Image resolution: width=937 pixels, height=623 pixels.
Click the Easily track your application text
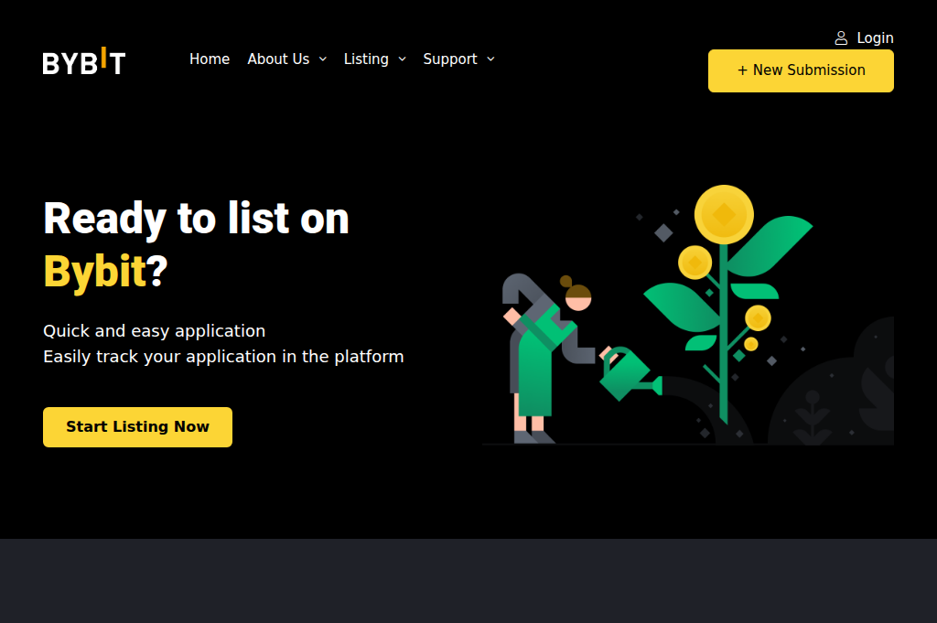[x=223, y=357]
